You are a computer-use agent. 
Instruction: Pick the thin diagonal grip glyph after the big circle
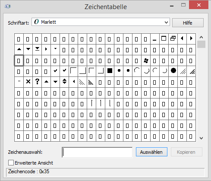tap(182, 72)
